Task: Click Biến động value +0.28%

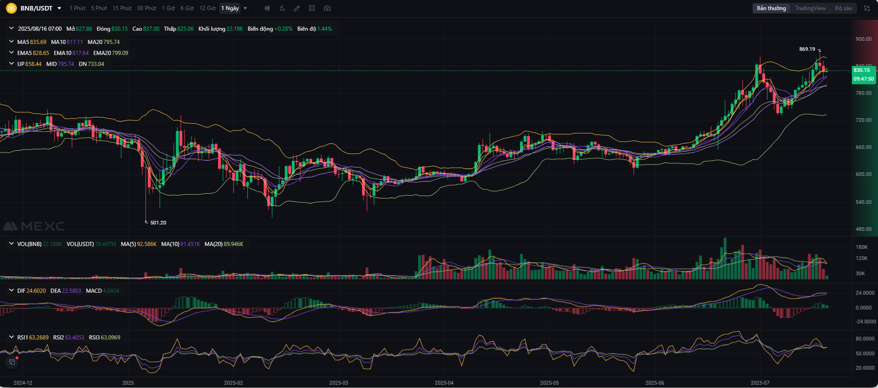Action: tap(283, 28)
